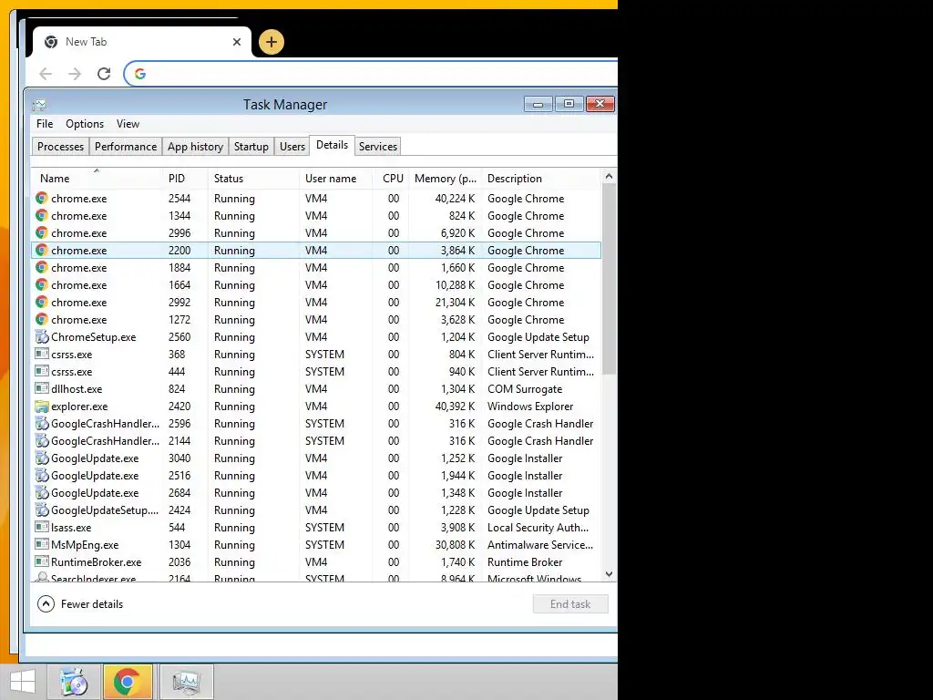Screen dimensions: 933x700
Task: Sort by the User name column
Action: click(x=335, y=179)
